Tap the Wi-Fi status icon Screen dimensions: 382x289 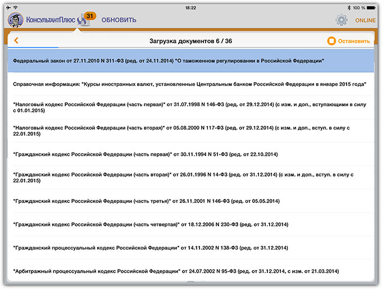pos(15,7)
